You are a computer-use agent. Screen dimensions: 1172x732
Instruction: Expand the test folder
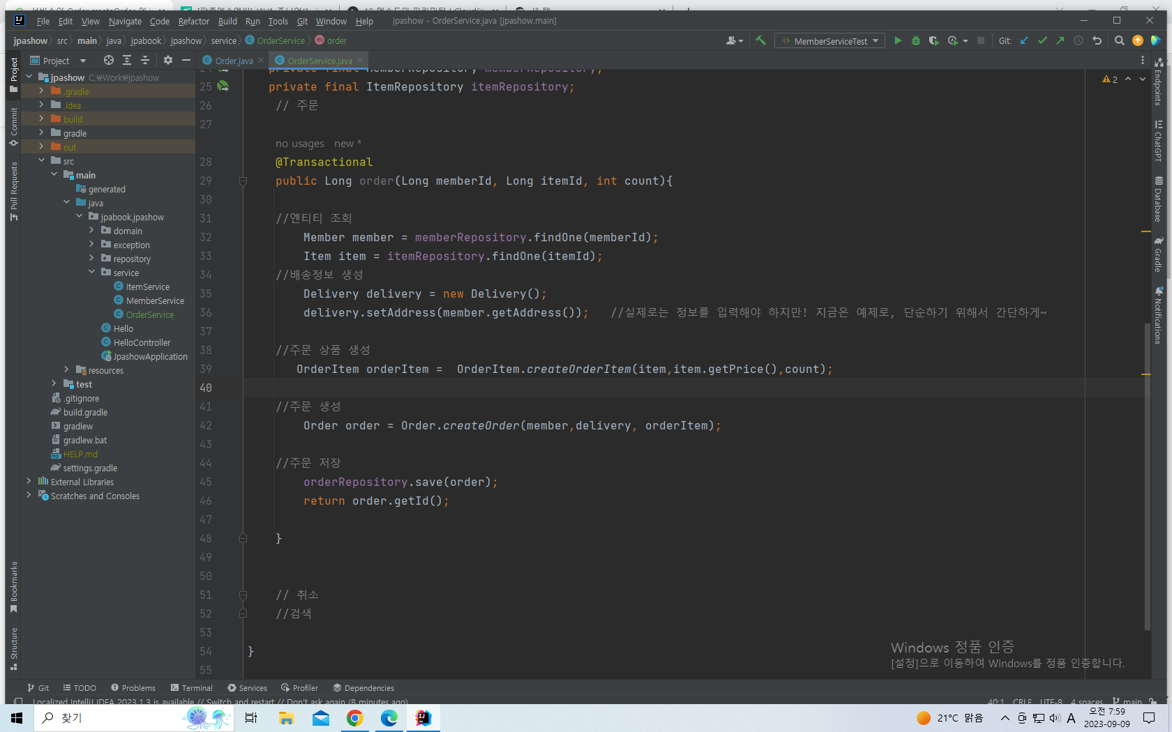pyautogui.click(x=54, y=384)
